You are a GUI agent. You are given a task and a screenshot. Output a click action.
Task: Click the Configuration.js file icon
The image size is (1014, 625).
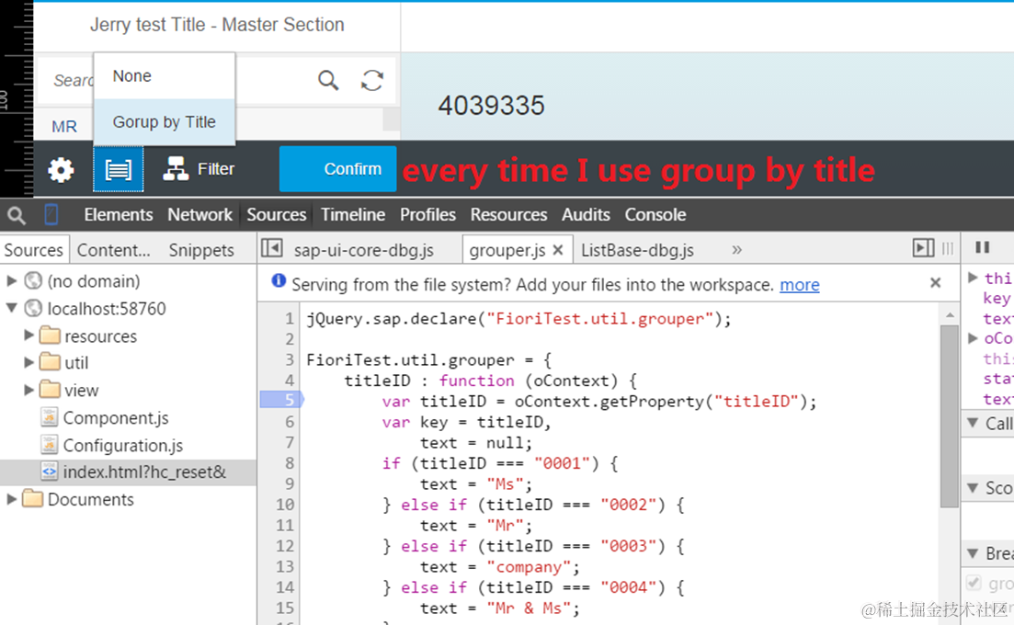(49, 444)
